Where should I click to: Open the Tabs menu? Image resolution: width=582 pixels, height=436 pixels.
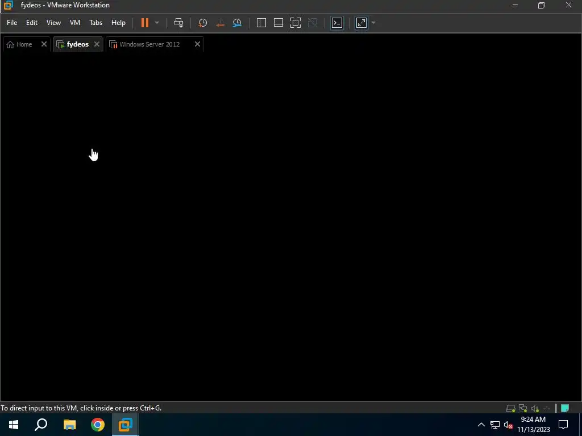click(95, 23)
